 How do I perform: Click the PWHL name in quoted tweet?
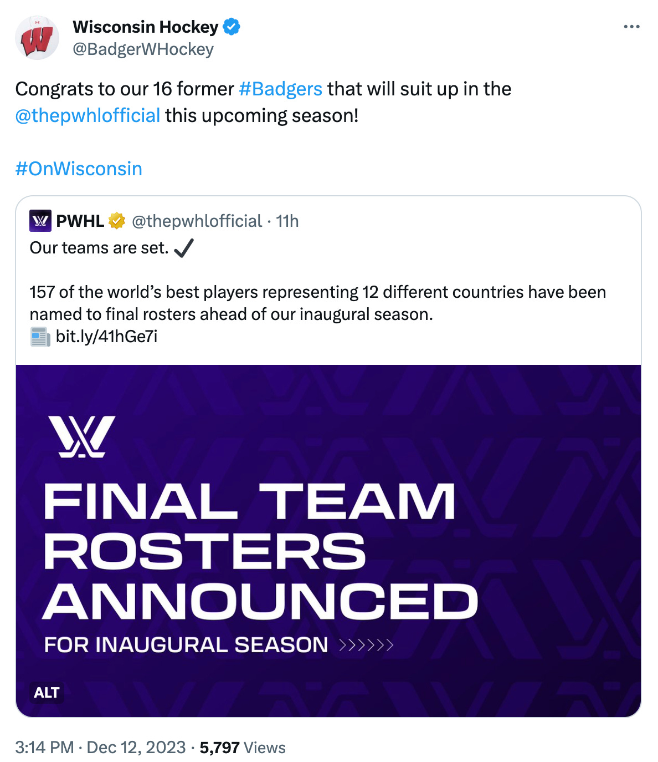80,221
